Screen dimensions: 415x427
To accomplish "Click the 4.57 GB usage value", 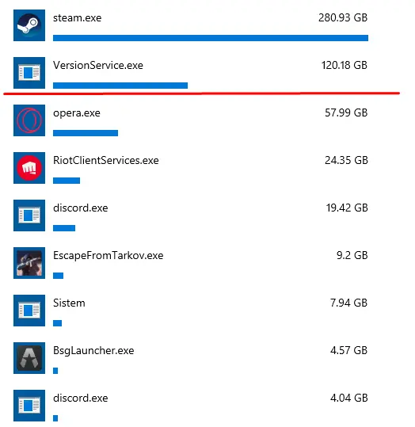I will tap(349, 350).
